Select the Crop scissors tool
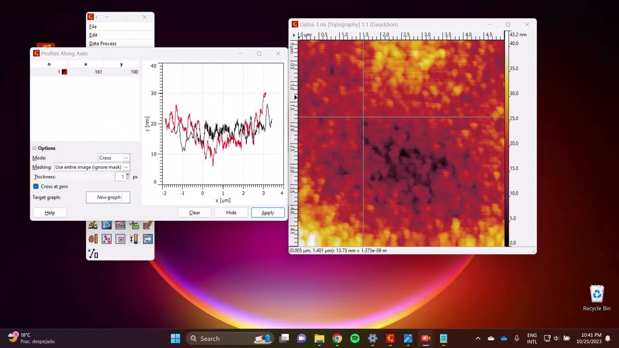This screenshot has height=348, width=619. 134,225
